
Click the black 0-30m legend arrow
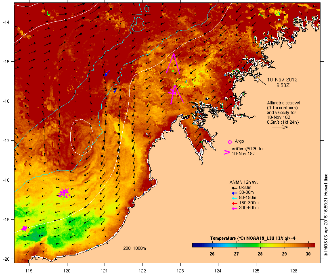(234, 188)
